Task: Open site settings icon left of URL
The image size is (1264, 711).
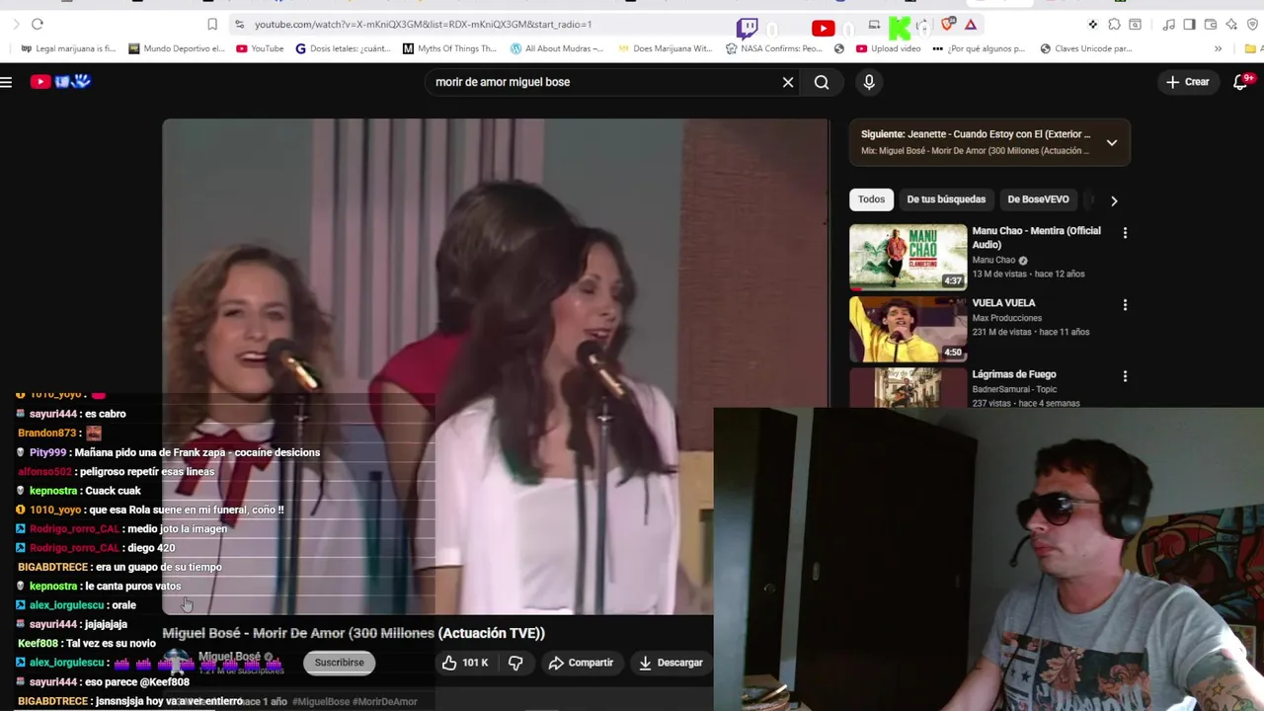Action: pyautogui.click(x=239, y=24)
